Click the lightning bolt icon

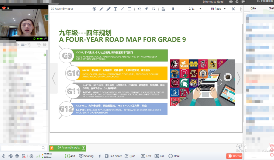pyautogui.click(x=100, y=156)
